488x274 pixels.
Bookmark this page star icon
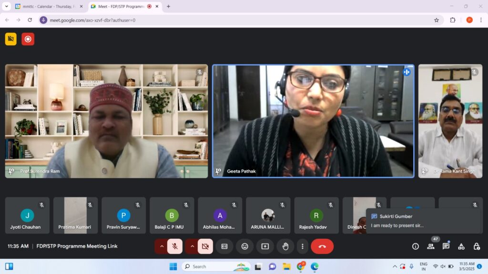[437, 20]
